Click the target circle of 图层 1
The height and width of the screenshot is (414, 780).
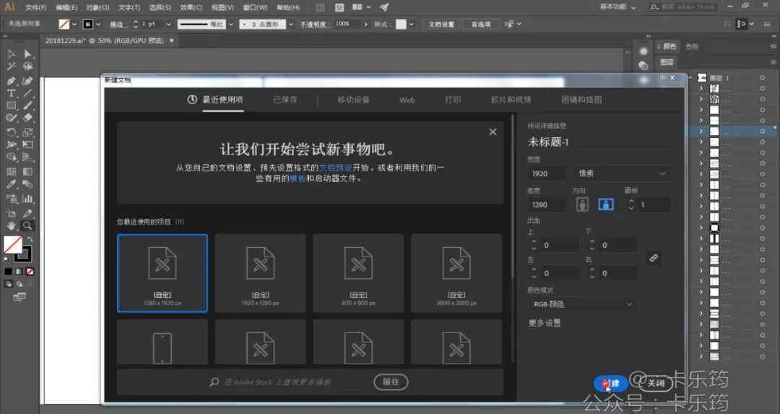[x=762, y=78]
